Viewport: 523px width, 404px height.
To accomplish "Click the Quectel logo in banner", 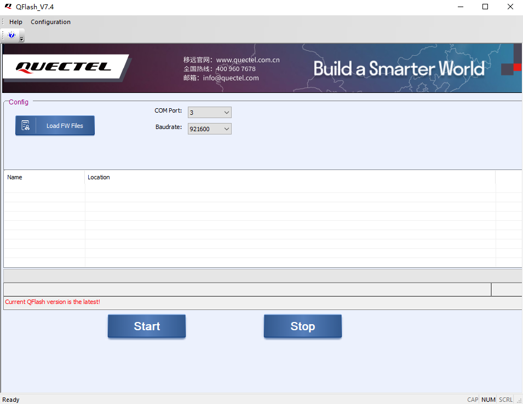I will tap(64, 67).
